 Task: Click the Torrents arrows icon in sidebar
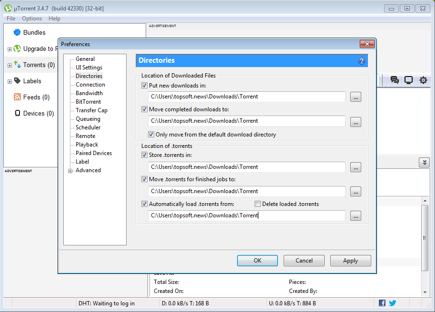[17, 65]
